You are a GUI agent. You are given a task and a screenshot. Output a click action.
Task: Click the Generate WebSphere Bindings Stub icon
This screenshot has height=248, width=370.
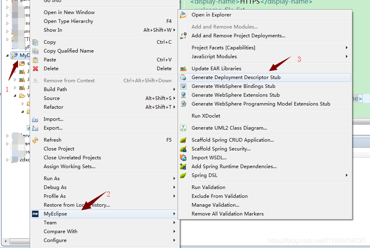pos(183,86)
